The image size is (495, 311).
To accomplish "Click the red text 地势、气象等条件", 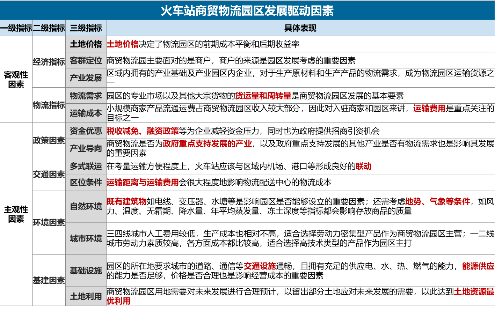I will tap(438, 202).
